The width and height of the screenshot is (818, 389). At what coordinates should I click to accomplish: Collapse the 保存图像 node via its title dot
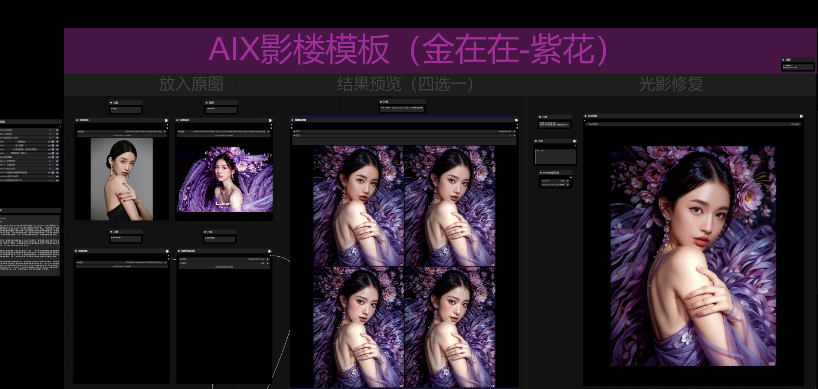tap(585, 116)
